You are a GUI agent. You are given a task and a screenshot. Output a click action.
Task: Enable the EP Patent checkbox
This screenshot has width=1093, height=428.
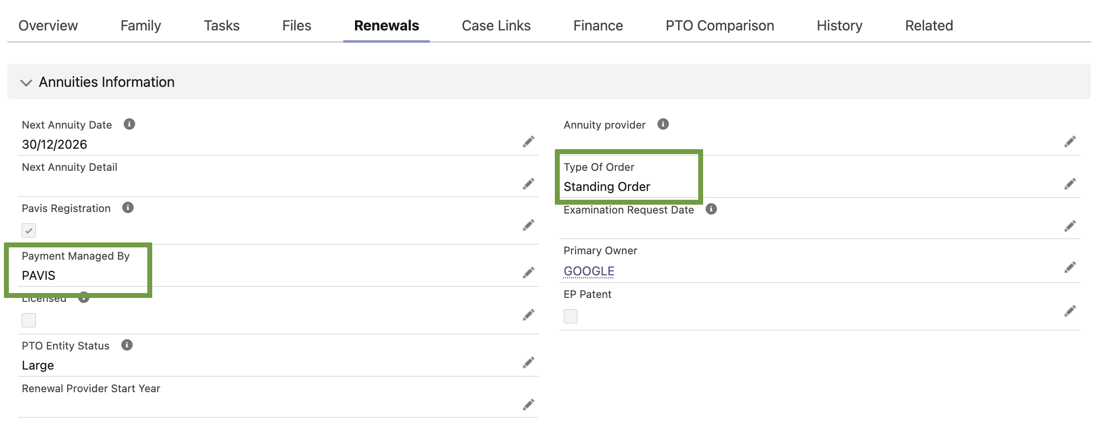coord(571,316)
